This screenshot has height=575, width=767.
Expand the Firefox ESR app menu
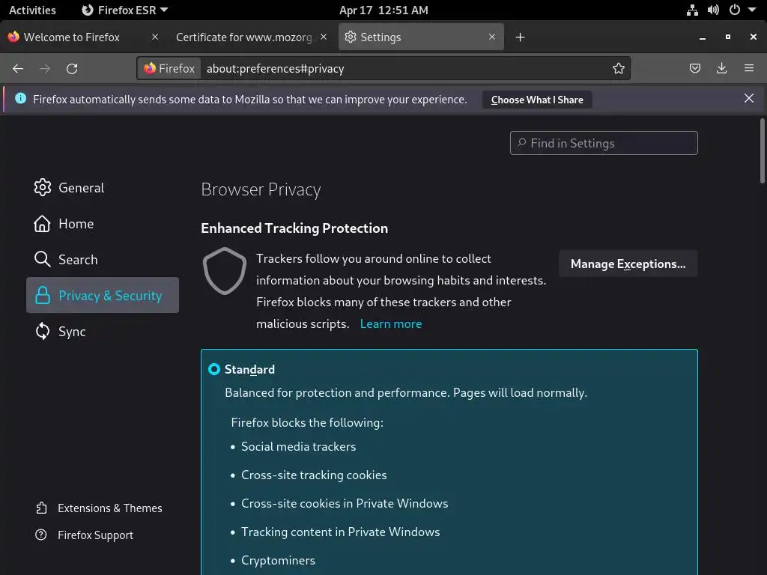click(124, 10)
